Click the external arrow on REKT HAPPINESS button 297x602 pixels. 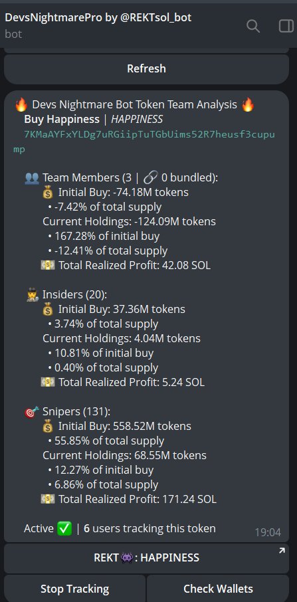tap(282, 551)
